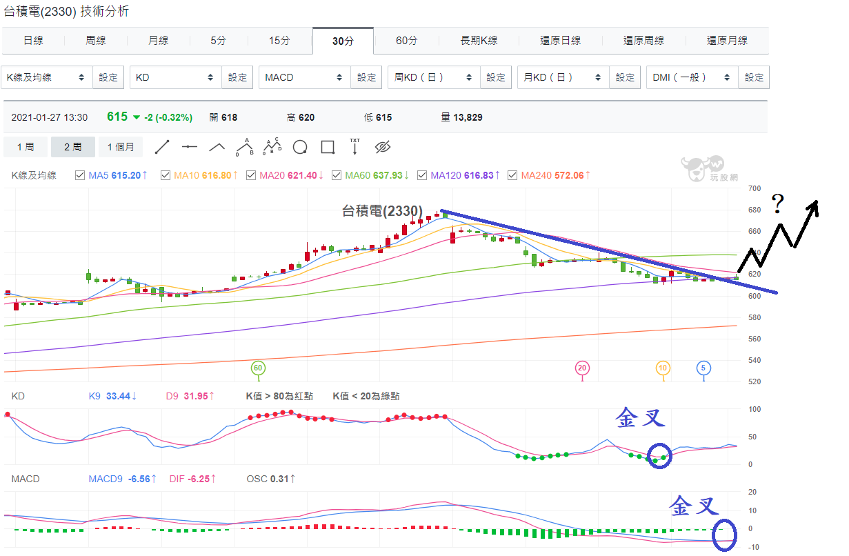Switch to the 周線 tab
Screen dimensions: 849x556
[96, 41]
